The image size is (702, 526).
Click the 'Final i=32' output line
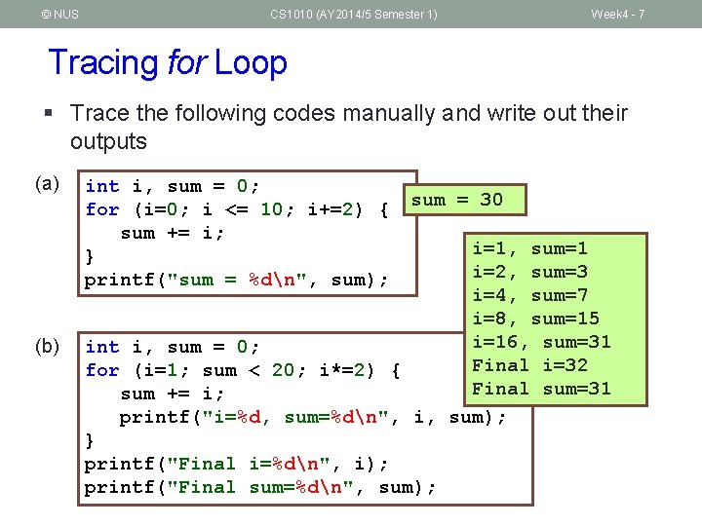click(x=530, y=366)
